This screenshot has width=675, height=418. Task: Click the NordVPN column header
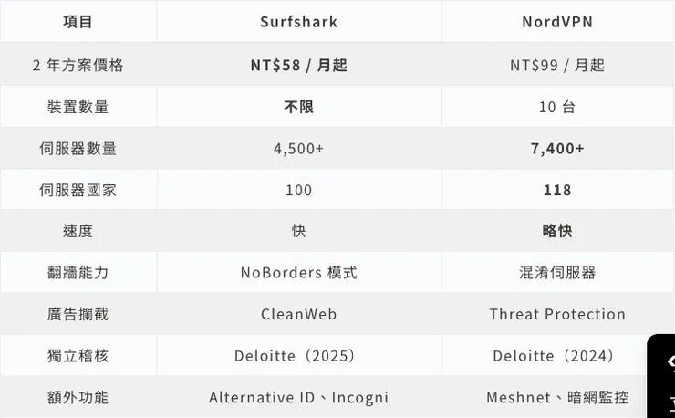point(557,22)
